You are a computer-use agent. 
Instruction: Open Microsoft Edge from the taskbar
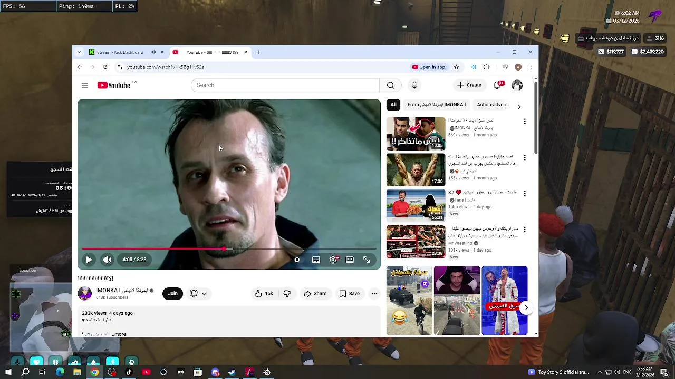pyautogui.click(x=60, y=372)
